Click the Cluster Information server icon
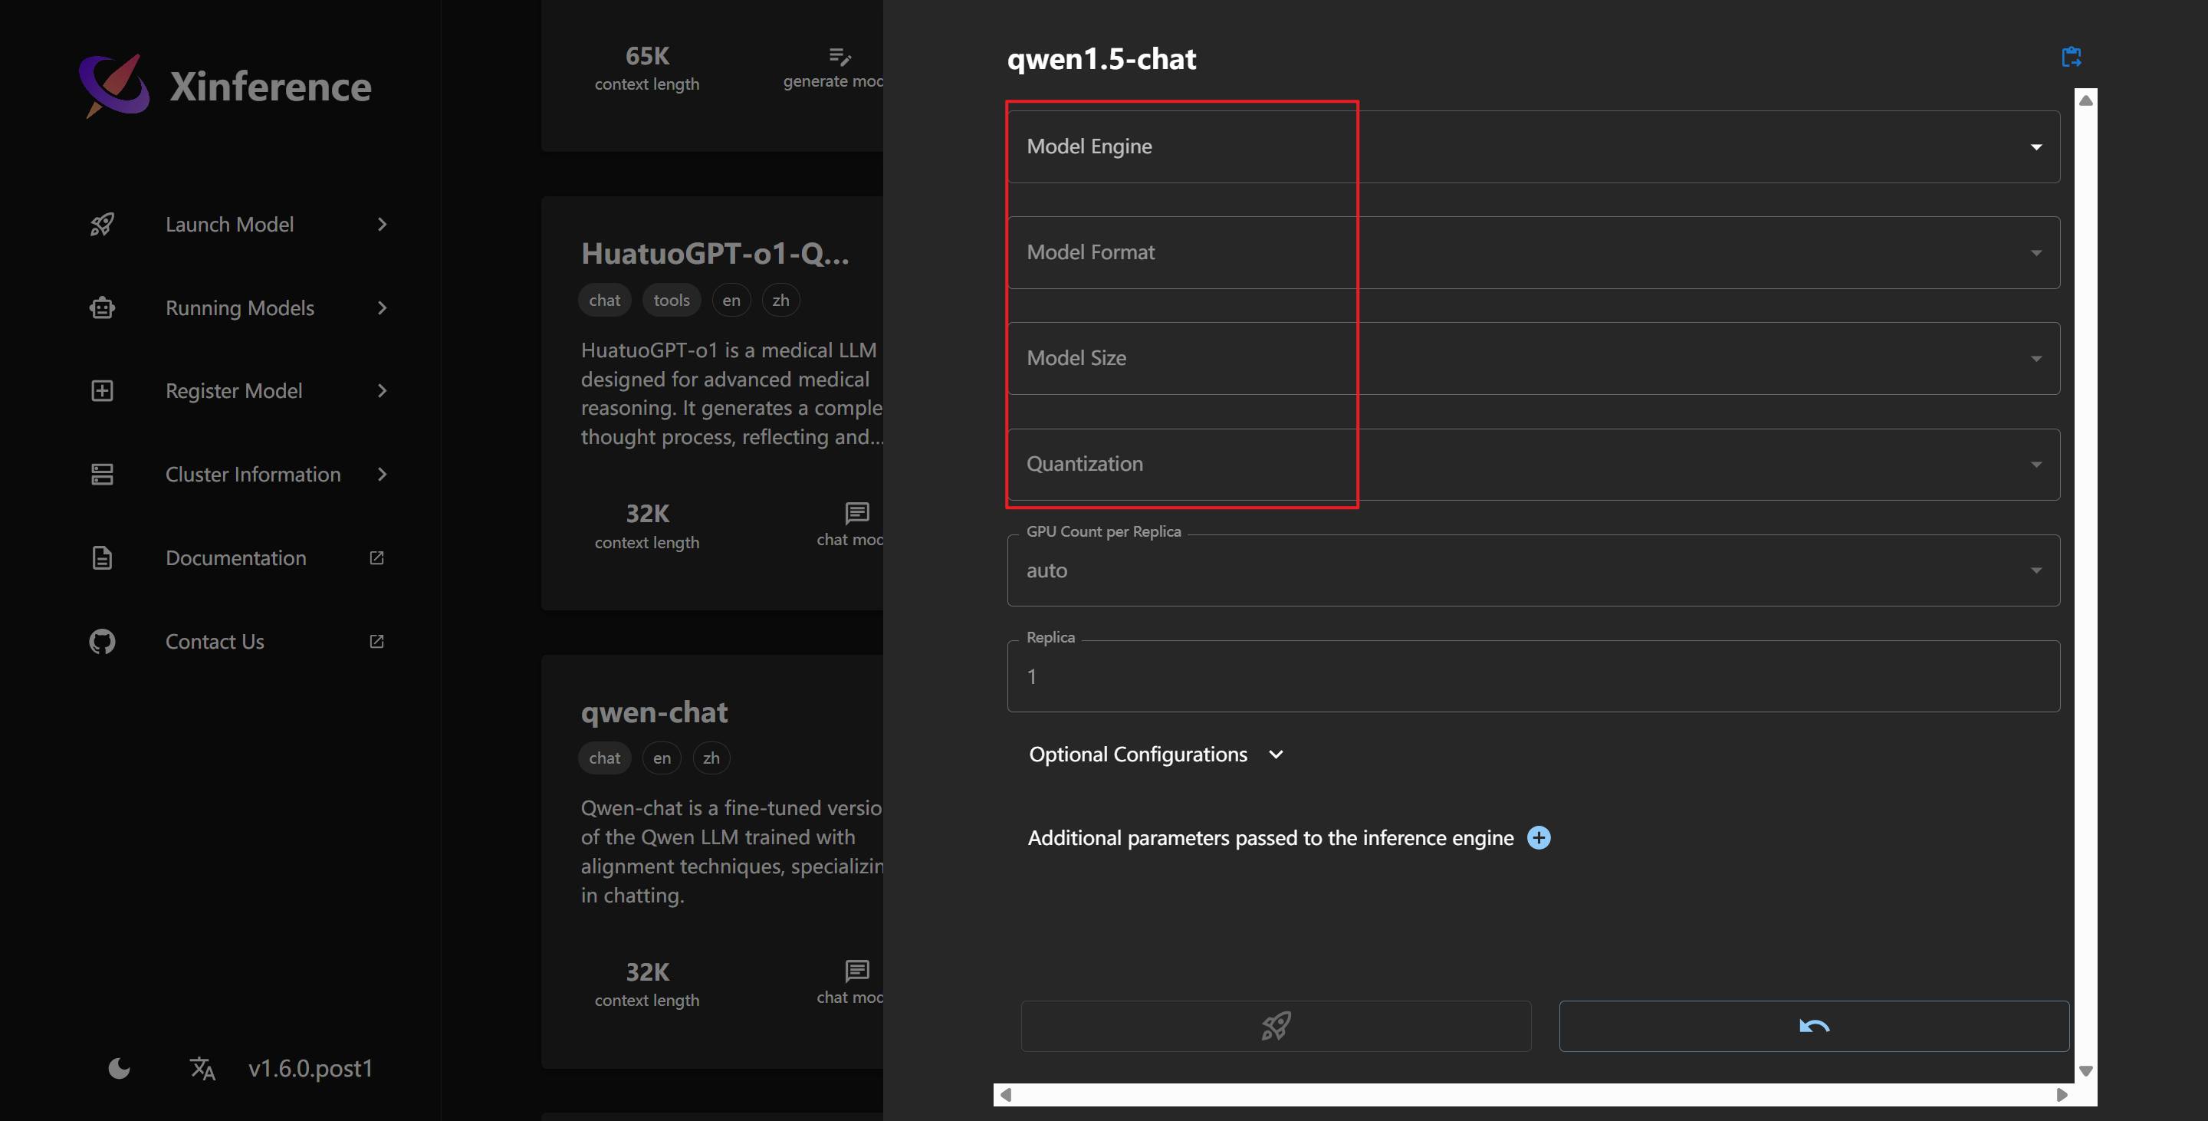This screenshot has width=2208, height=1121. tap(102, 474)
